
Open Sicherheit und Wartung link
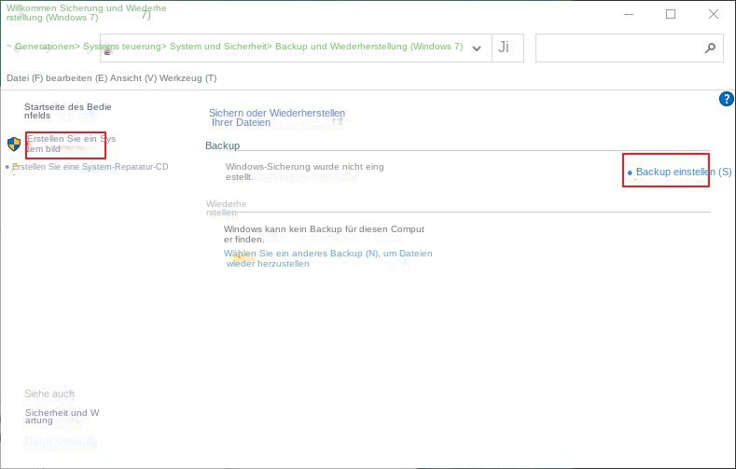point(62,416)
